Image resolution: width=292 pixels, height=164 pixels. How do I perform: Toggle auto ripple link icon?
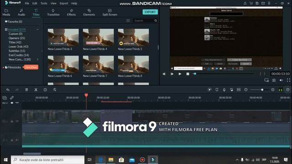(x=12, y=97)
